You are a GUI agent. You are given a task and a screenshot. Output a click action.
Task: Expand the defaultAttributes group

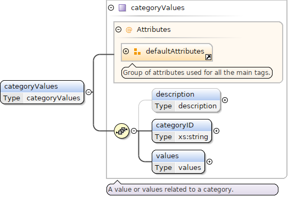coord(126,51)
